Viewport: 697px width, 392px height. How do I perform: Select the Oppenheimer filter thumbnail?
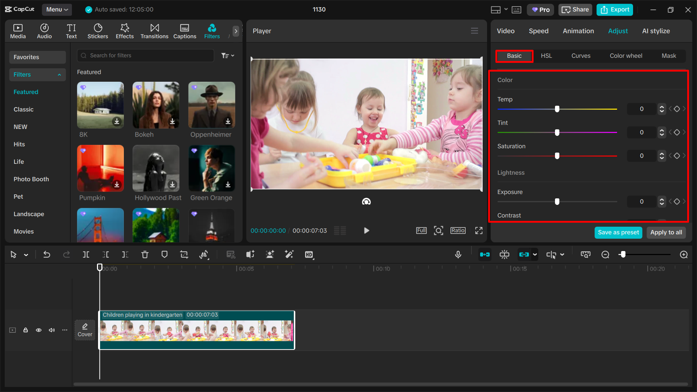(x=211, y=105)
